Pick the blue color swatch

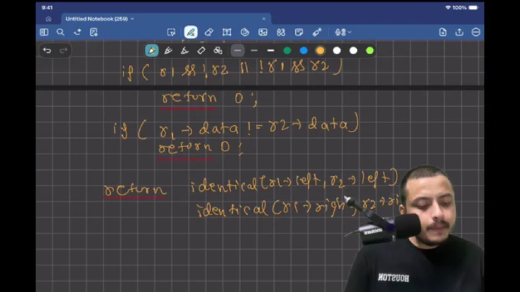click(x=304, y=50)
